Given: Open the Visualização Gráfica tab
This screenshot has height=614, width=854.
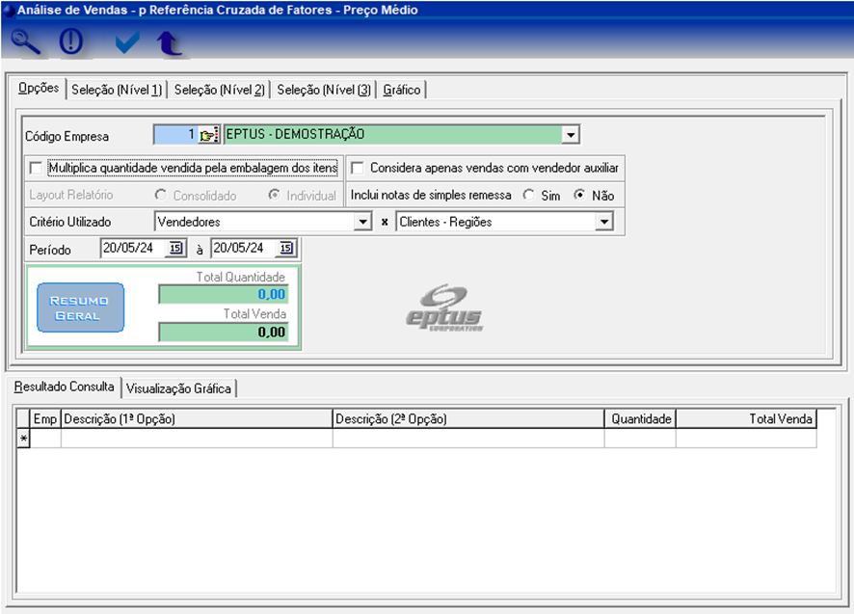Looking at the screenshot, I should (x=179, y=388).
